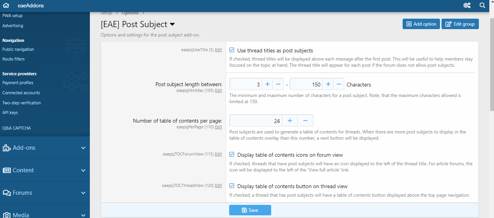Click the home icon in header
Screen dimensions: 494x218
pyautogui.click(x=6, y=5)
